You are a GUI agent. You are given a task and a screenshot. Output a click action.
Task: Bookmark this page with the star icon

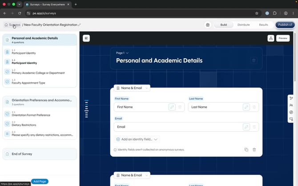(x=257, y=13)
